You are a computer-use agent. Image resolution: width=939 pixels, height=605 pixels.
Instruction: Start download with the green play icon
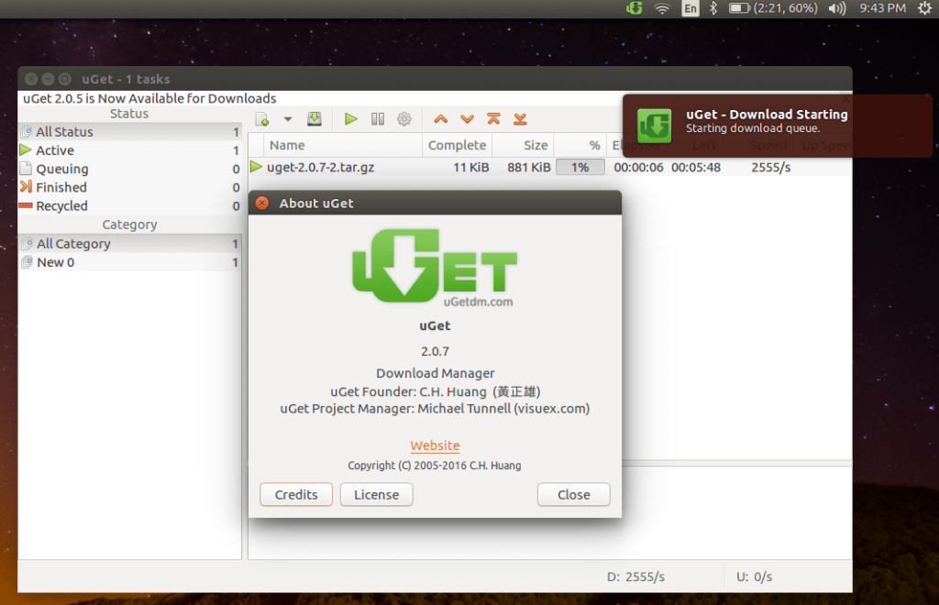pyautogui.click(x=351, y=119)
